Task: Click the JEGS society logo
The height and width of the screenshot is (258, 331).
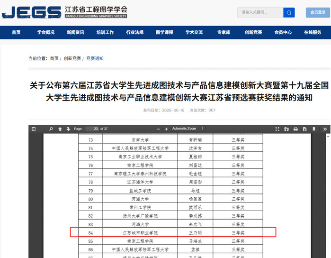Action: click(64, 12)
